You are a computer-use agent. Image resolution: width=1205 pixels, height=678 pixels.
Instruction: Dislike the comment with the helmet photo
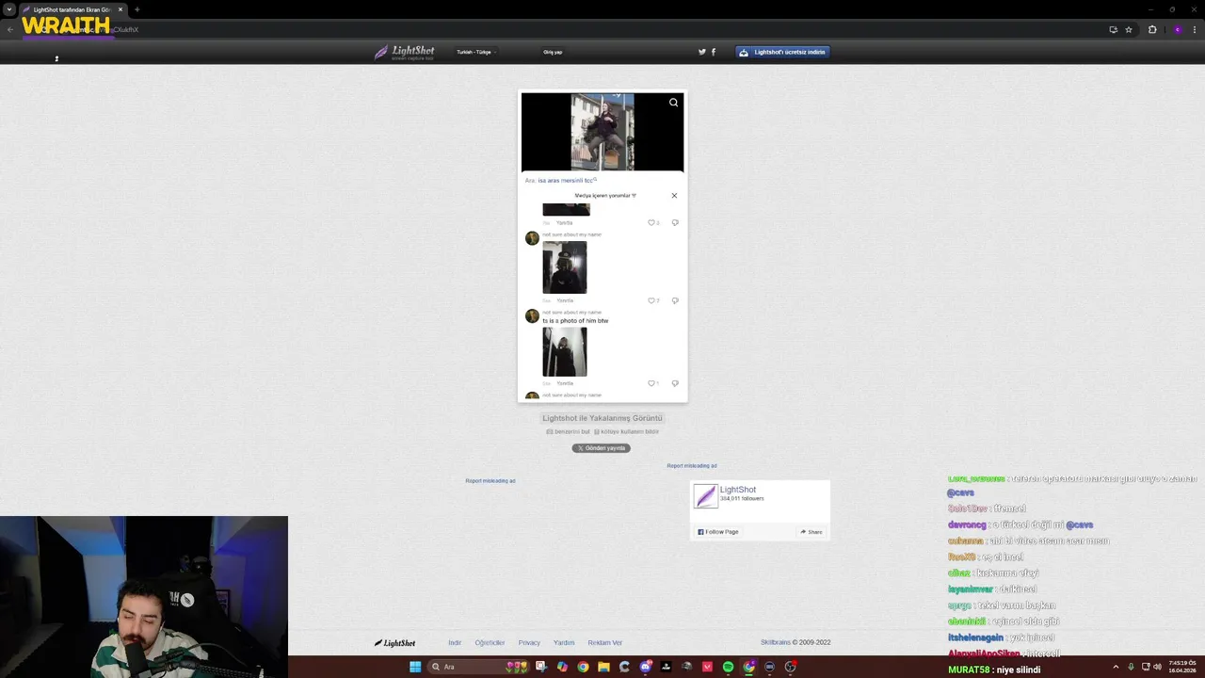(x=675, y=300)
